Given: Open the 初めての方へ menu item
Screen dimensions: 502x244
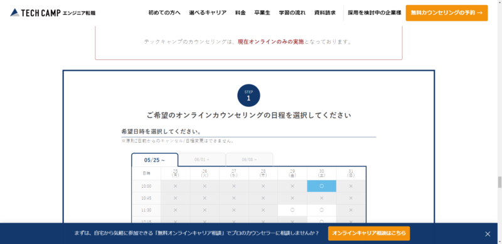Looking at the screenshot, I should pos(164,13).
